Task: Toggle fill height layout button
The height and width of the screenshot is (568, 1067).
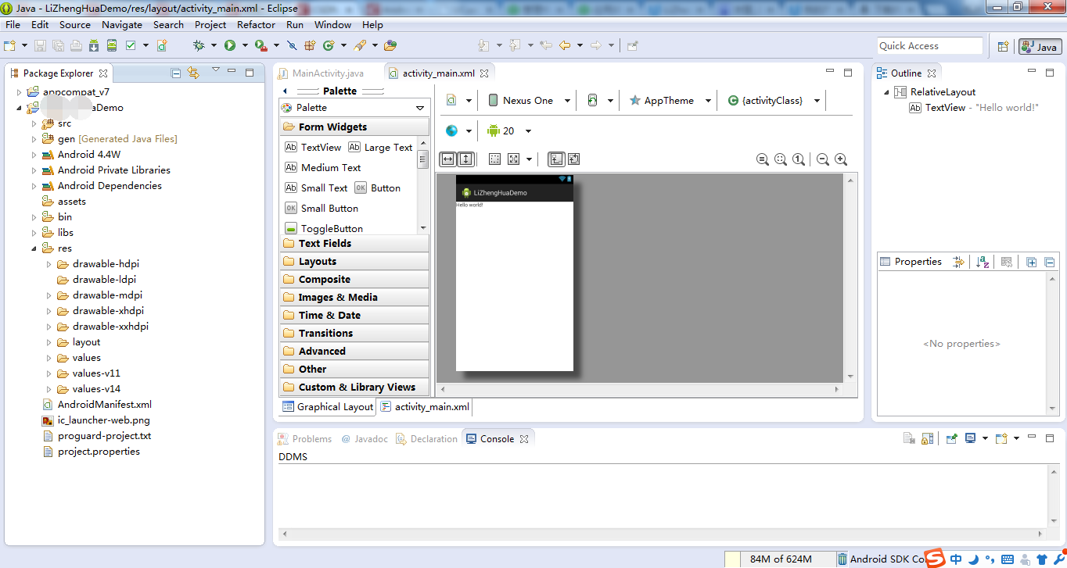Action: pyautogui.click(x=465, y=159)
